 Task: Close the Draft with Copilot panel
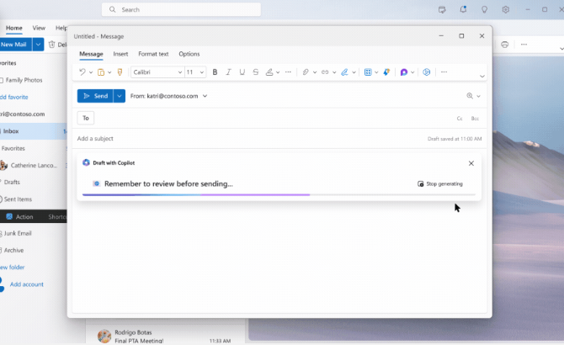[471, 163]
